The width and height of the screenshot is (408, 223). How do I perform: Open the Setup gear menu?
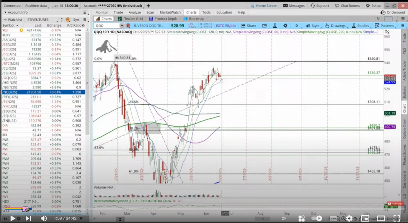click(x=373, y=5)
